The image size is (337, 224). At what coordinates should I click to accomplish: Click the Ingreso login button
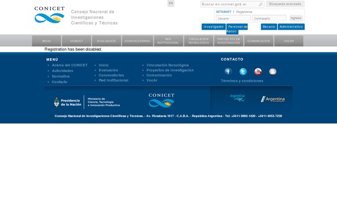296,18
